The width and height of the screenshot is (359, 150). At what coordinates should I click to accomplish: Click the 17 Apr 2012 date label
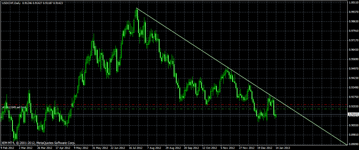coord(63,148)
